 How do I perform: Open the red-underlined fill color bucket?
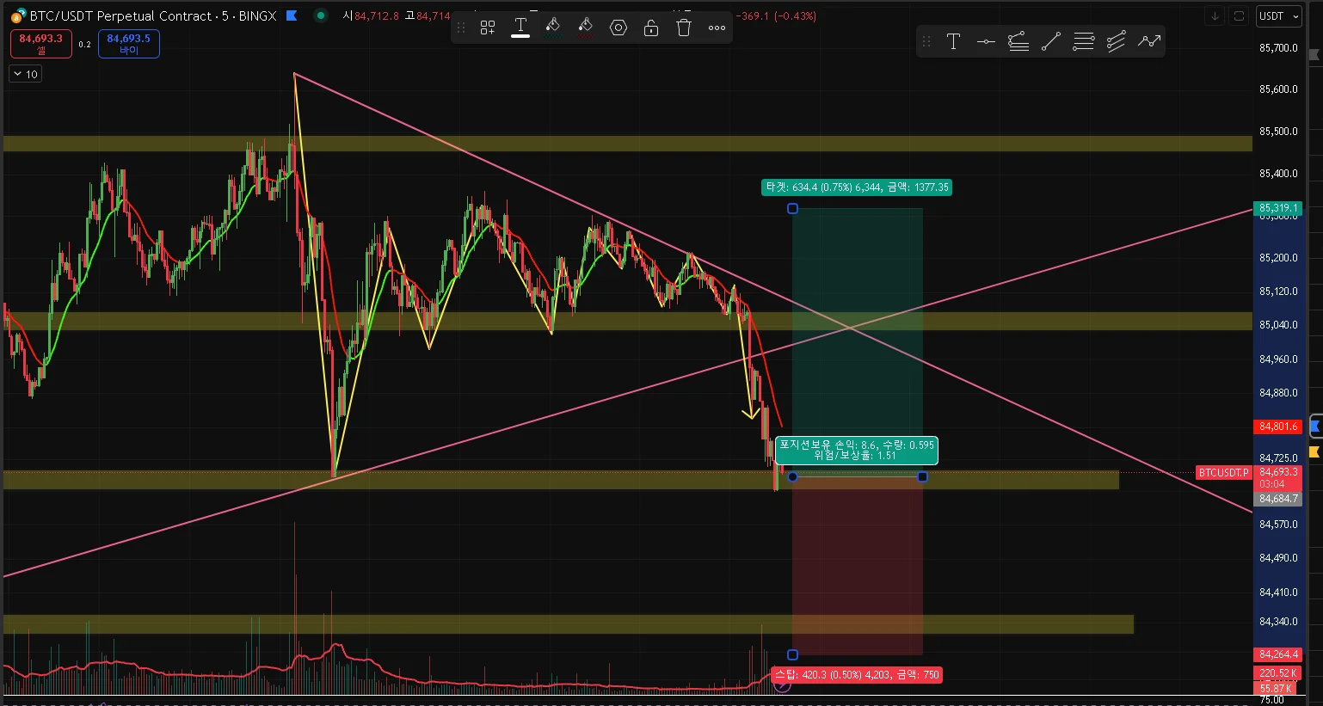586,28
